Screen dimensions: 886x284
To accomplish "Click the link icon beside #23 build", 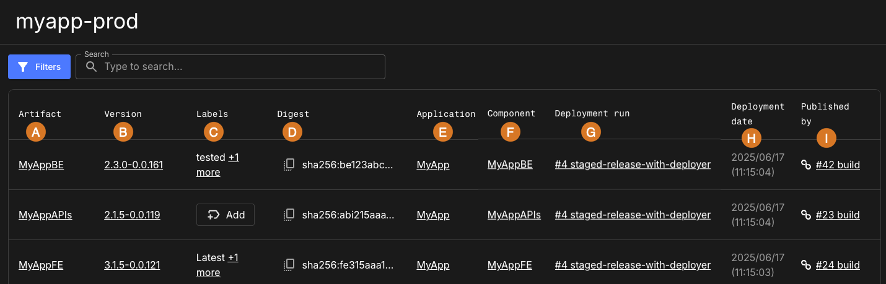I will (x=806, y=215).
